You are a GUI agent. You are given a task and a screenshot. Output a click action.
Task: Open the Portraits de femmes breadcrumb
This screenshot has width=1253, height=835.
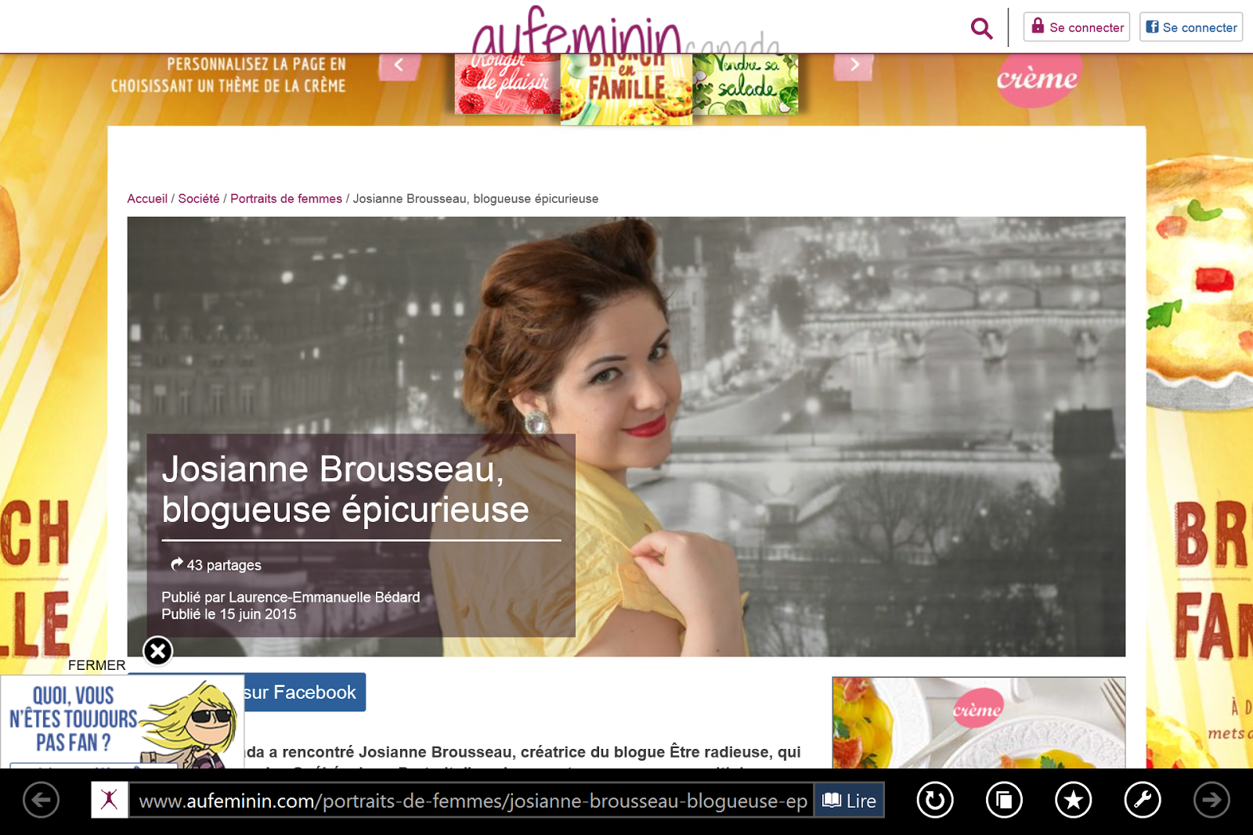(x=285, y=198)
